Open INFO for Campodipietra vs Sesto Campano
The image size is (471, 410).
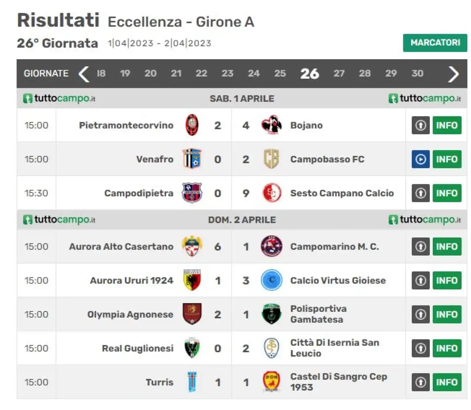[x=447, y=193]
